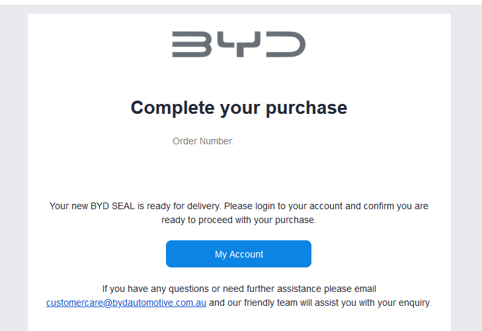Email customercare@bydautomotive.com.au via the link
This screenshot has height=331, width=482.
click(126, 303)
